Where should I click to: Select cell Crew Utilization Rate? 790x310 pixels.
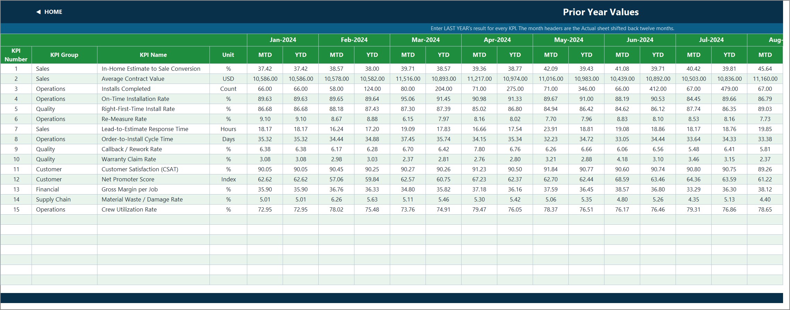pos(153,209)
